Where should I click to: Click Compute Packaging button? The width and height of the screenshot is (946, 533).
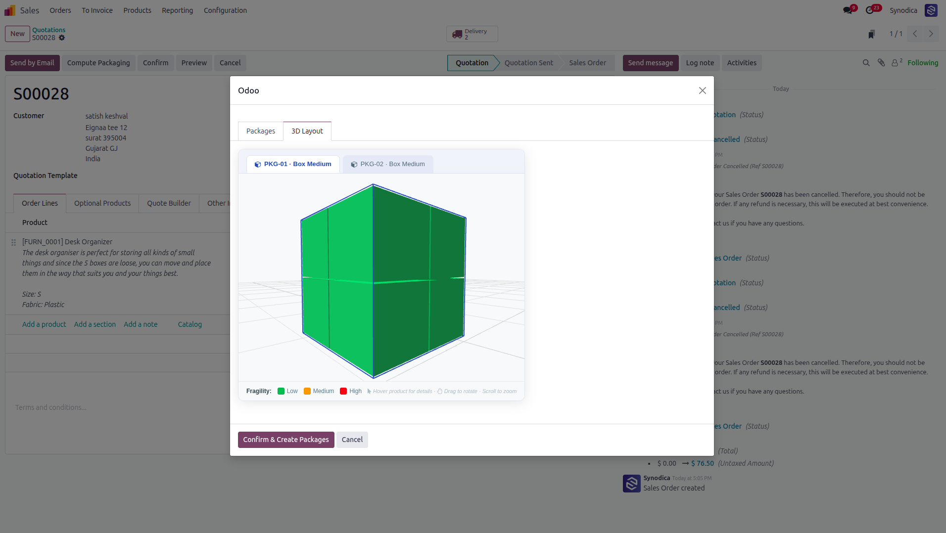(x=98, y=63)
